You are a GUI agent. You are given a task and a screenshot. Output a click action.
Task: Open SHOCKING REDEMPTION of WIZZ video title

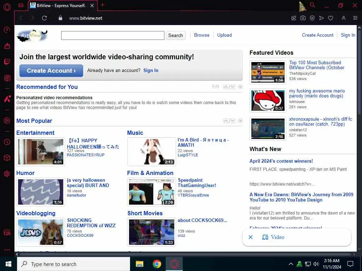(91, 223)
